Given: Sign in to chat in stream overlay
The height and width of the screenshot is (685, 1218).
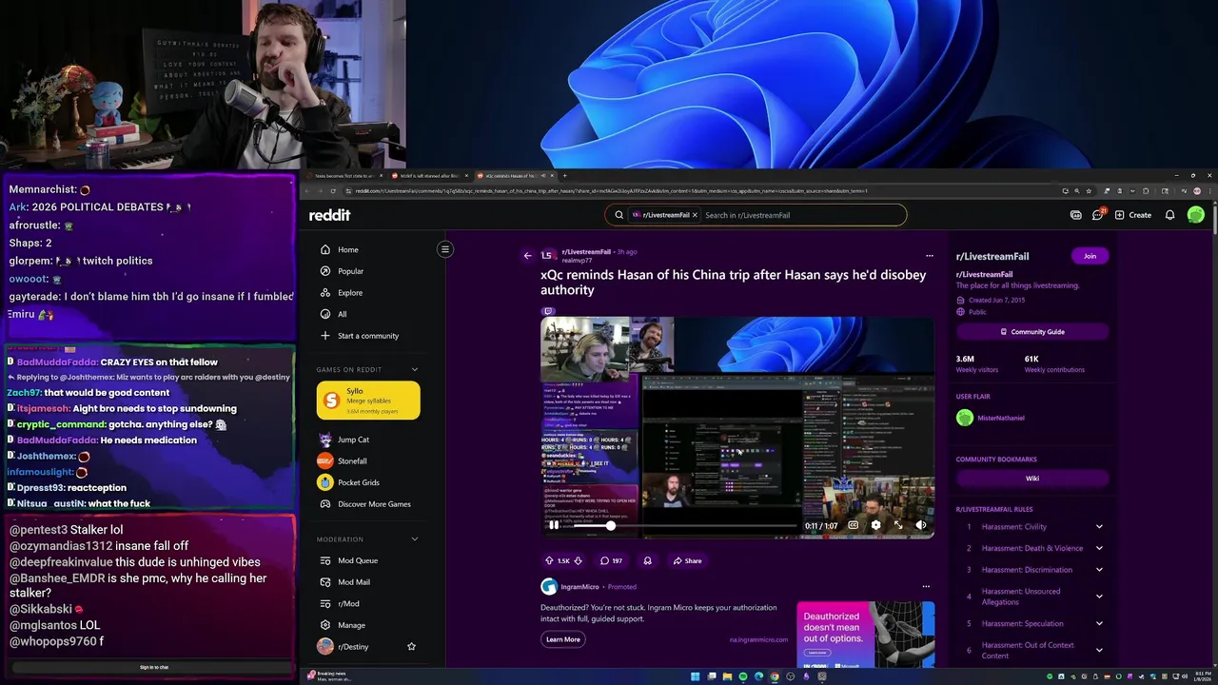Looking at the screenshot, I should pos(154,667).
